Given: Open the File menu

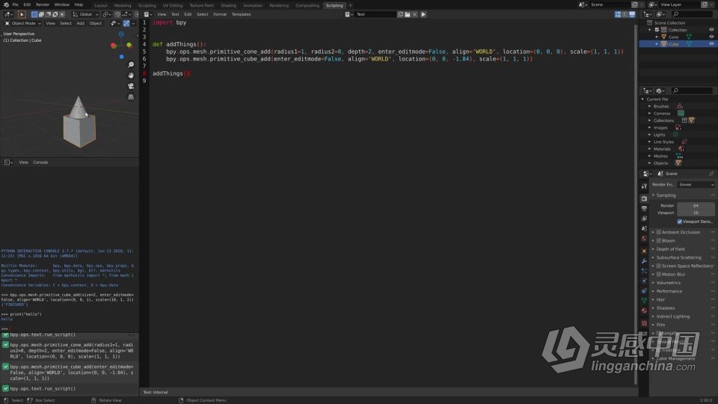Looking at the screenshot, I should (15, 4).
